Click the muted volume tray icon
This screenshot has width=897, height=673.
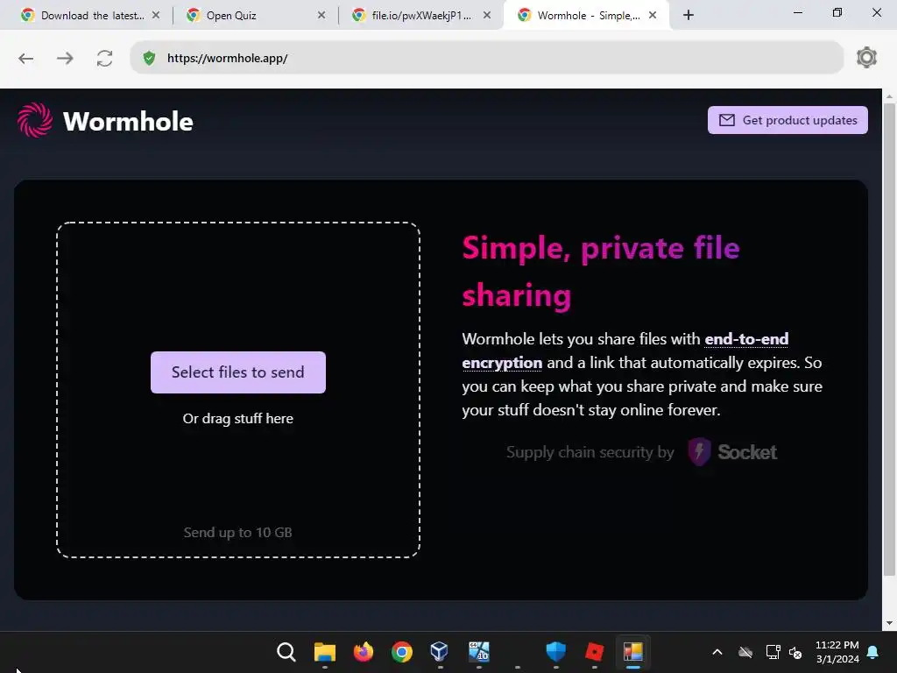pos(795,652)
